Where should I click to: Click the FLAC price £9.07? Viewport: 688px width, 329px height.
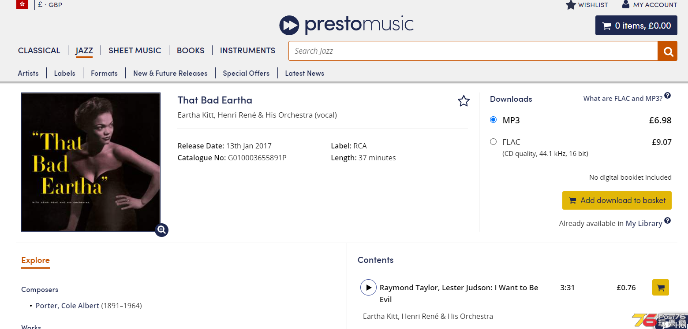coord(662,142)
